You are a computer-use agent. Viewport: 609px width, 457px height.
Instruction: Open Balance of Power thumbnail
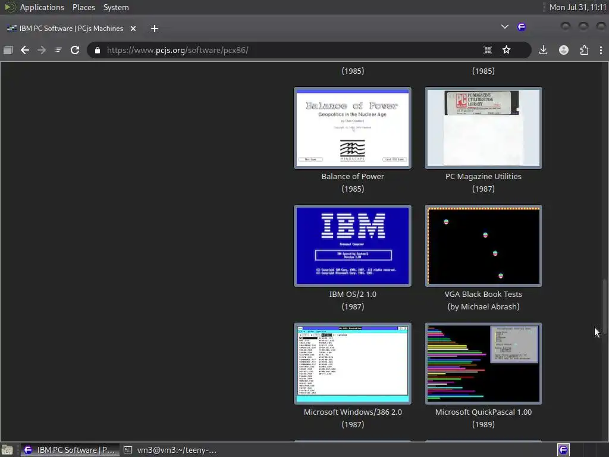[352, 128]
